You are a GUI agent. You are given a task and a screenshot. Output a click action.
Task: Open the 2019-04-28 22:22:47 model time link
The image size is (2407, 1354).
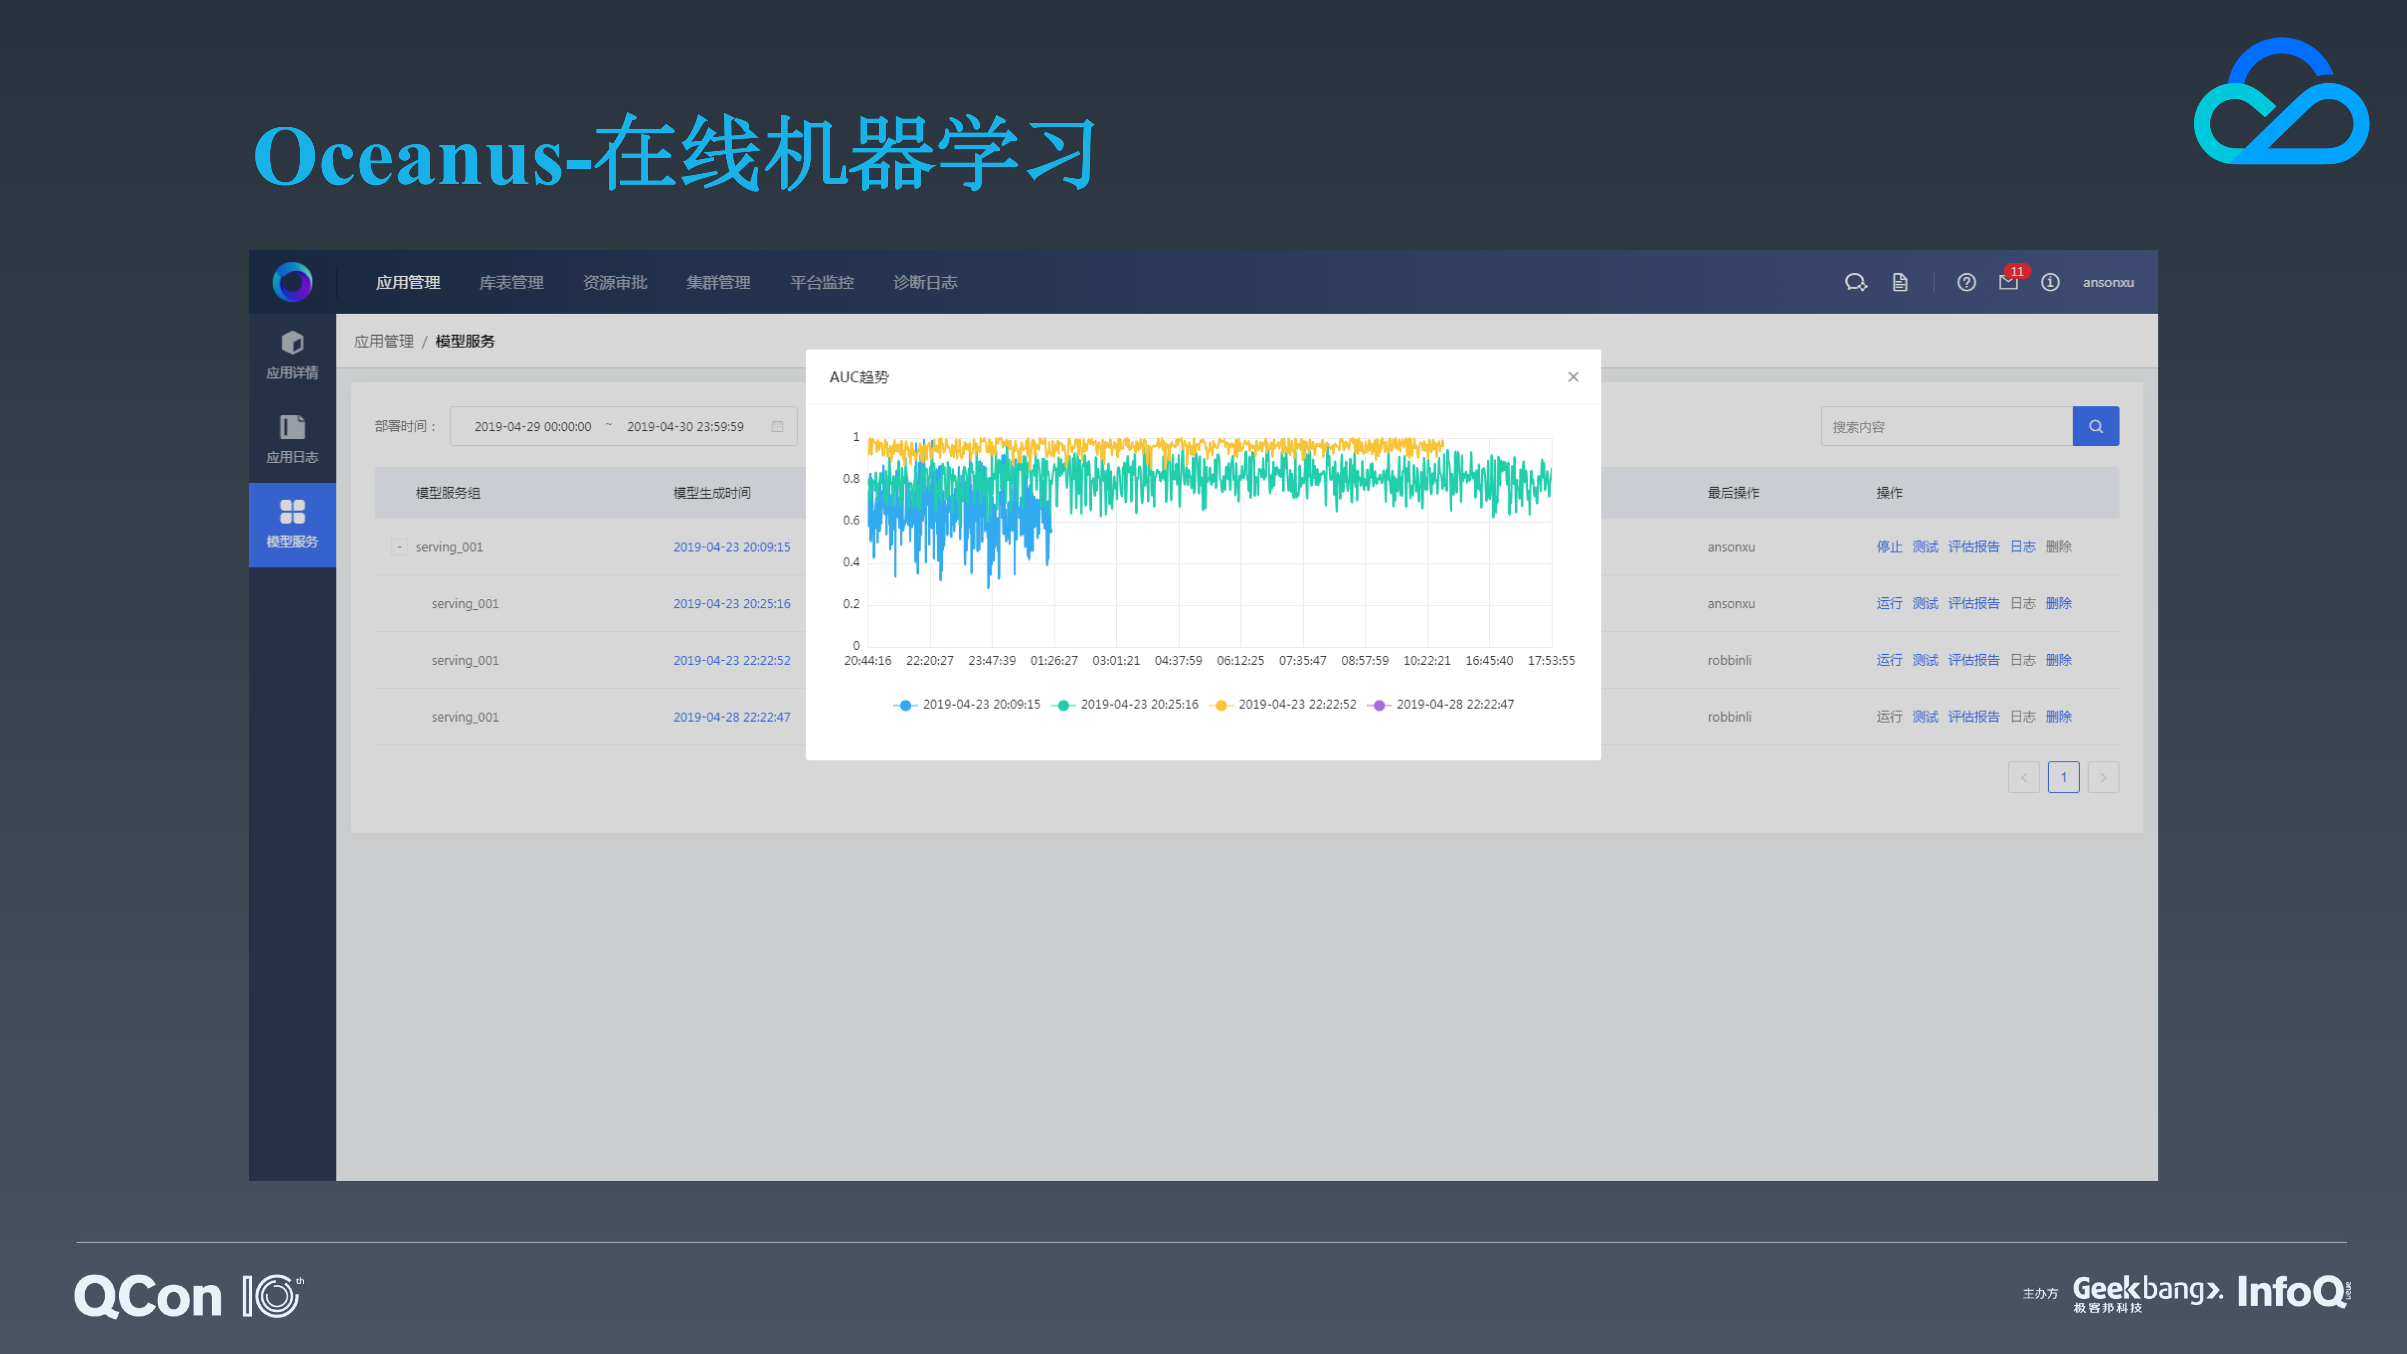pos(732,717)
